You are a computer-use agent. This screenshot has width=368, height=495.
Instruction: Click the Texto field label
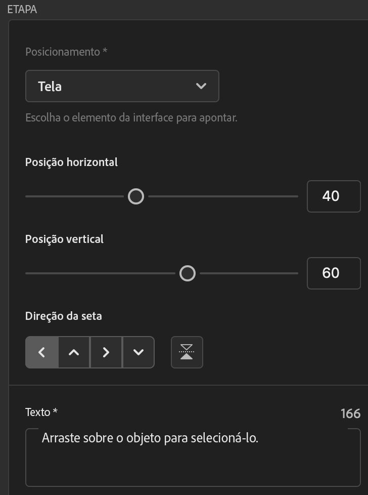41,412
